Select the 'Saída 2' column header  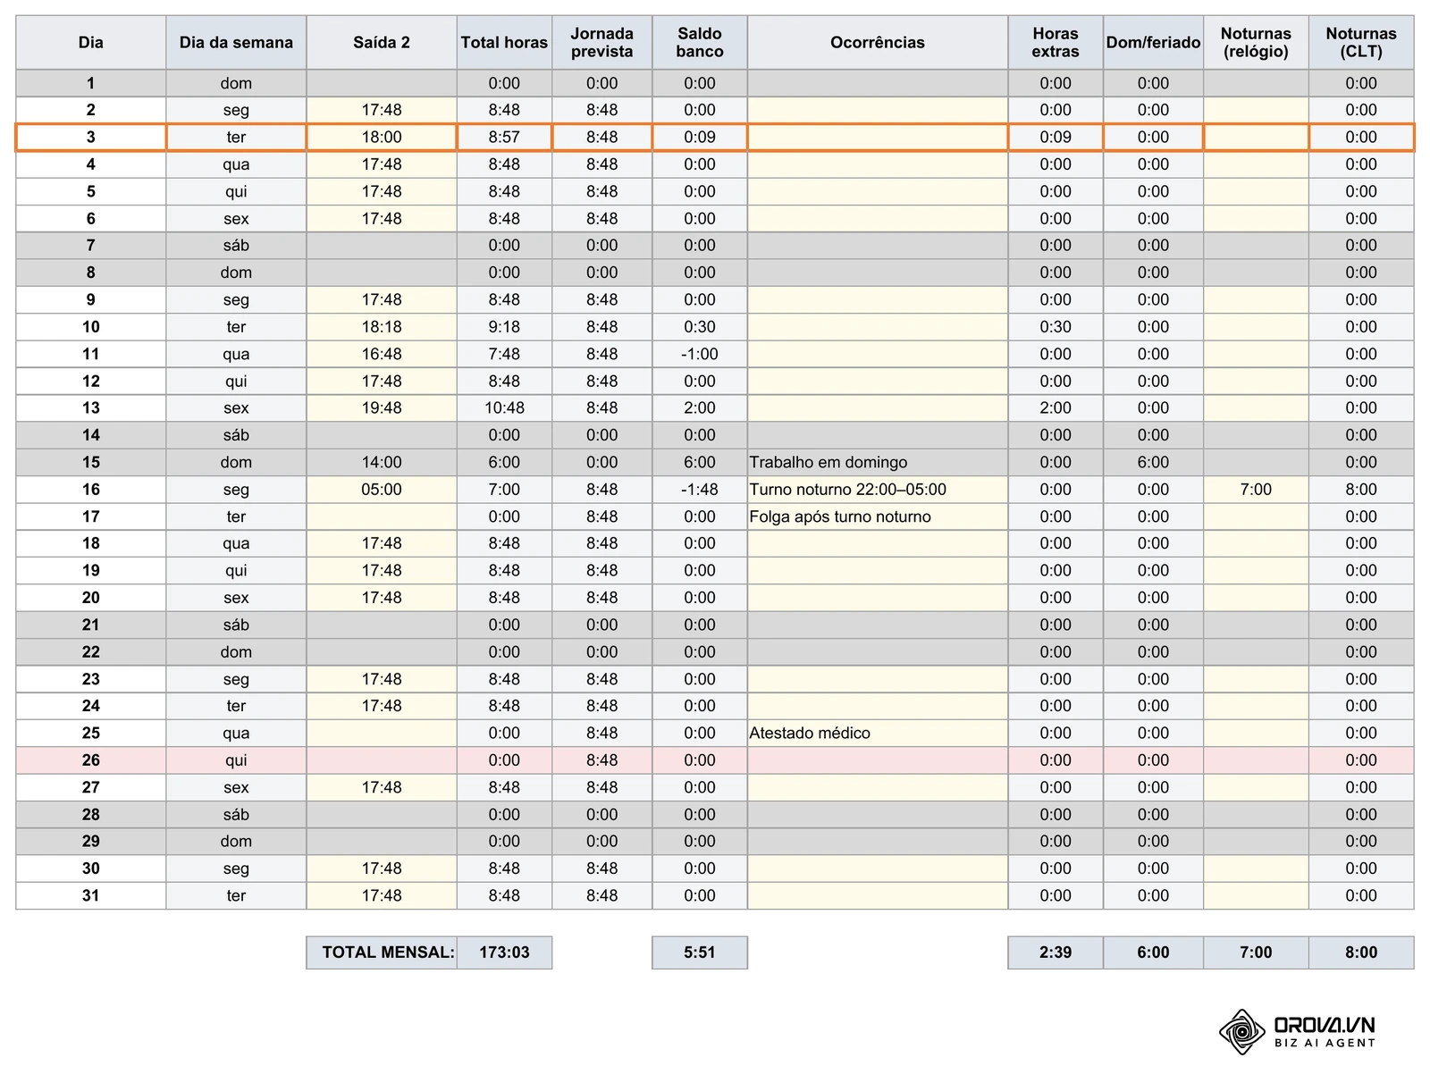point(382,42)
